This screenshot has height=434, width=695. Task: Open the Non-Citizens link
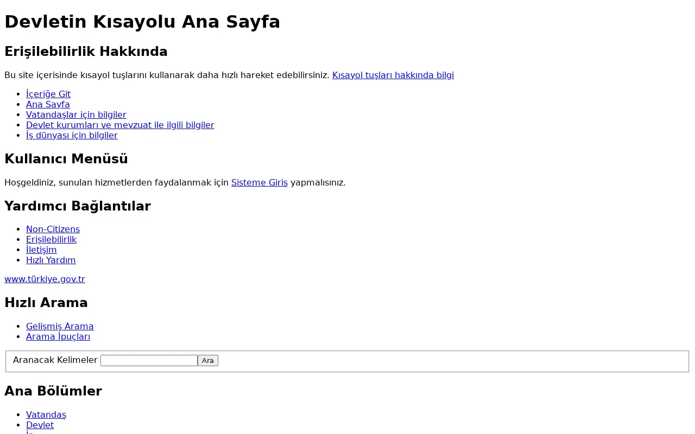tap(53, 229)
